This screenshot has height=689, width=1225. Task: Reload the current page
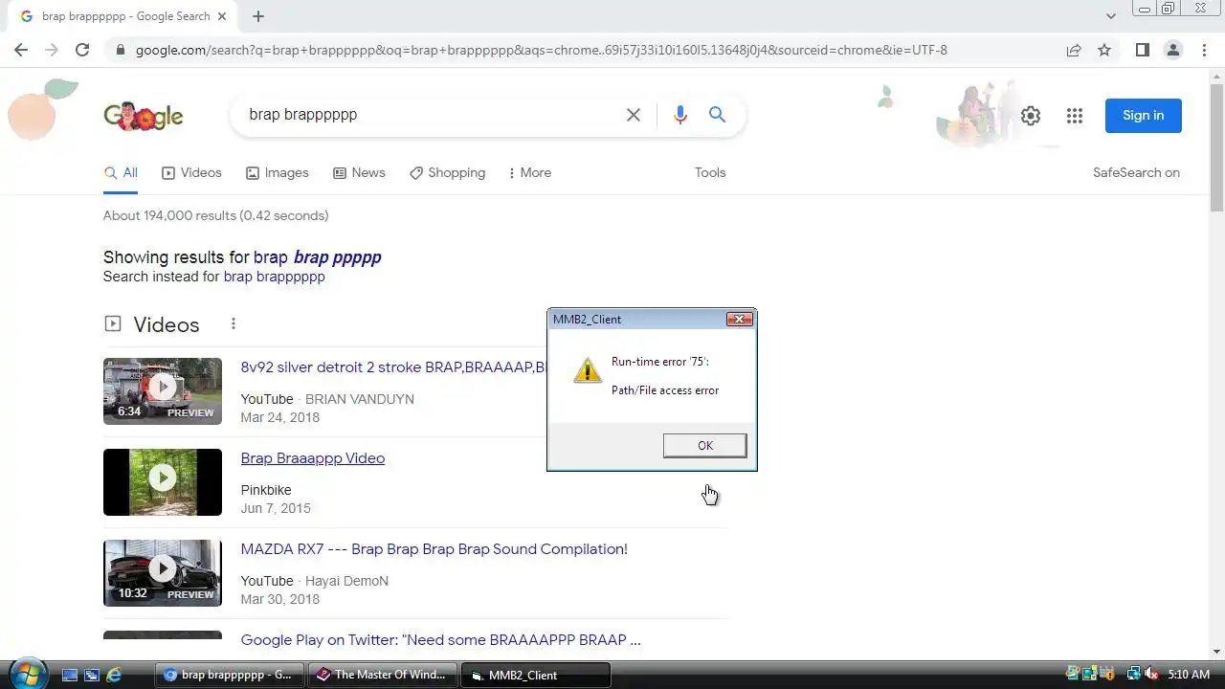(x=82, y=50)
